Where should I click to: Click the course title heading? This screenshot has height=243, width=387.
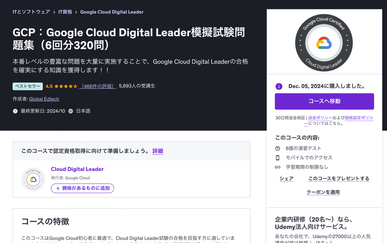(129, 39)
